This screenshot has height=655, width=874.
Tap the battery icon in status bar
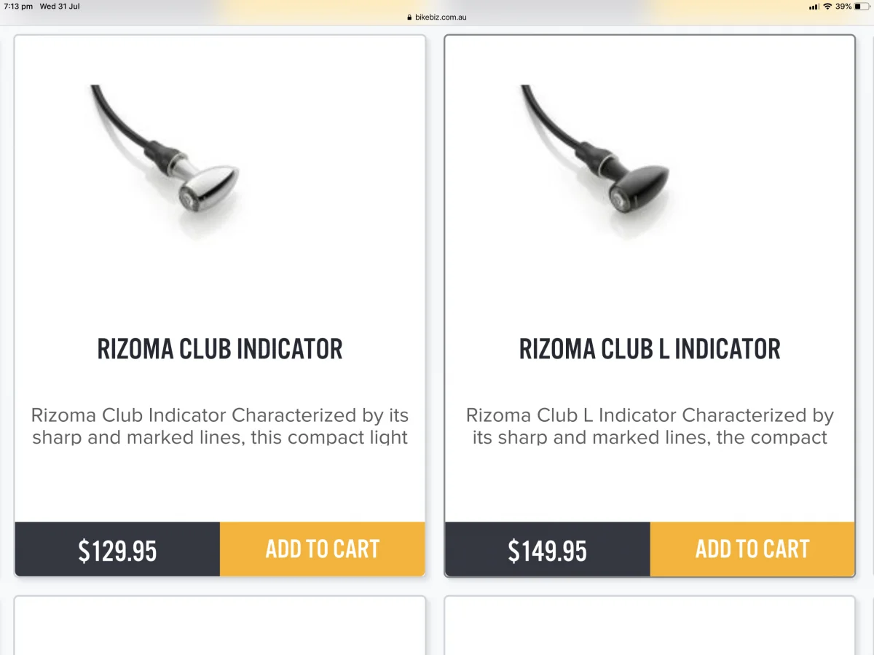coord(862,7)
